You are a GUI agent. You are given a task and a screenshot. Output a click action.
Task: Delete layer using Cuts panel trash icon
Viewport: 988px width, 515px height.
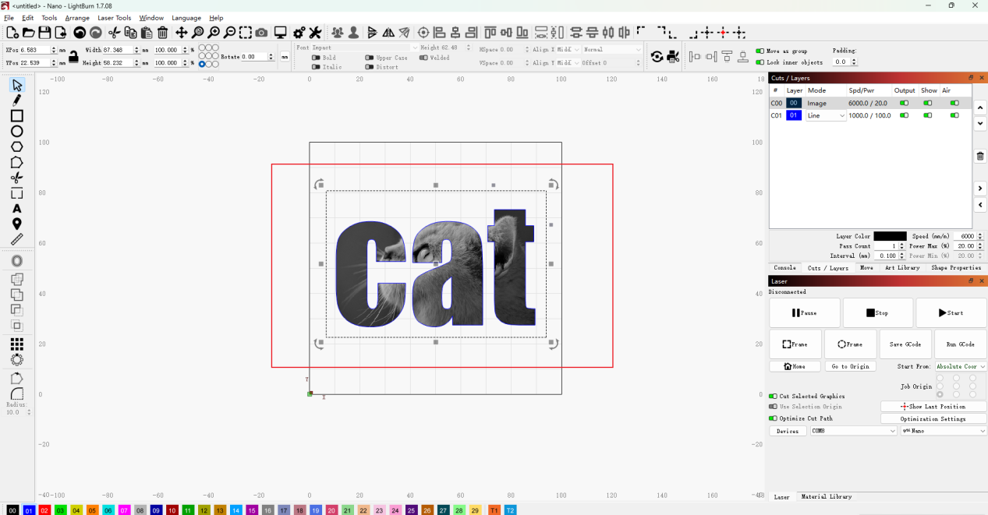980,156
